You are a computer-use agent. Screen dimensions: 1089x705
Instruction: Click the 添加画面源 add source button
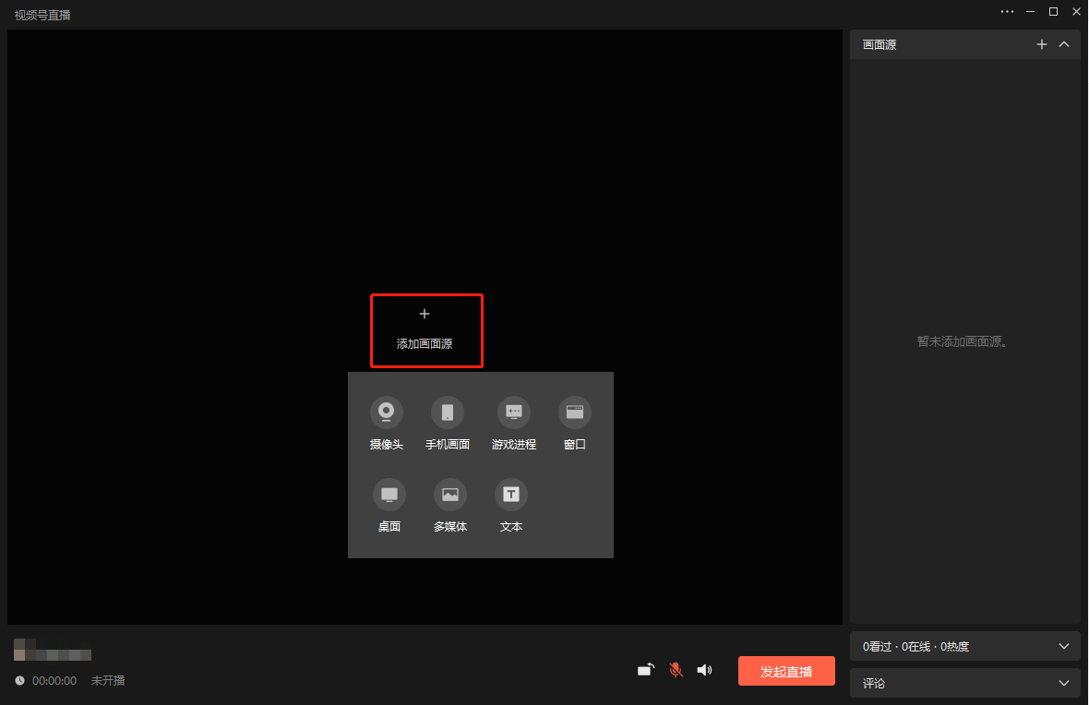point(426,330)
